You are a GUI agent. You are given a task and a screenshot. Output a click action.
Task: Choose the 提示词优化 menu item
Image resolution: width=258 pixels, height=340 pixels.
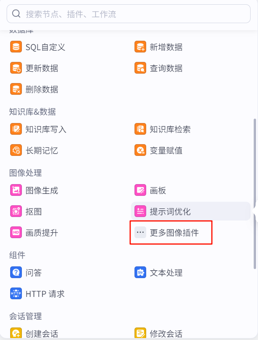point(170,212)
